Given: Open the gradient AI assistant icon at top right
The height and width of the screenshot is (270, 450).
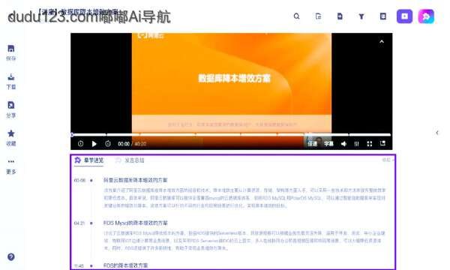Looking at the screenshot, I should 426,16.
